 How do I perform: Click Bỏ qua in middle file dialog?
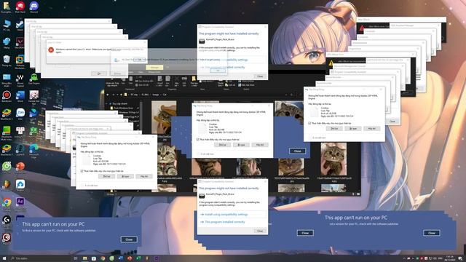coord(241,145)
